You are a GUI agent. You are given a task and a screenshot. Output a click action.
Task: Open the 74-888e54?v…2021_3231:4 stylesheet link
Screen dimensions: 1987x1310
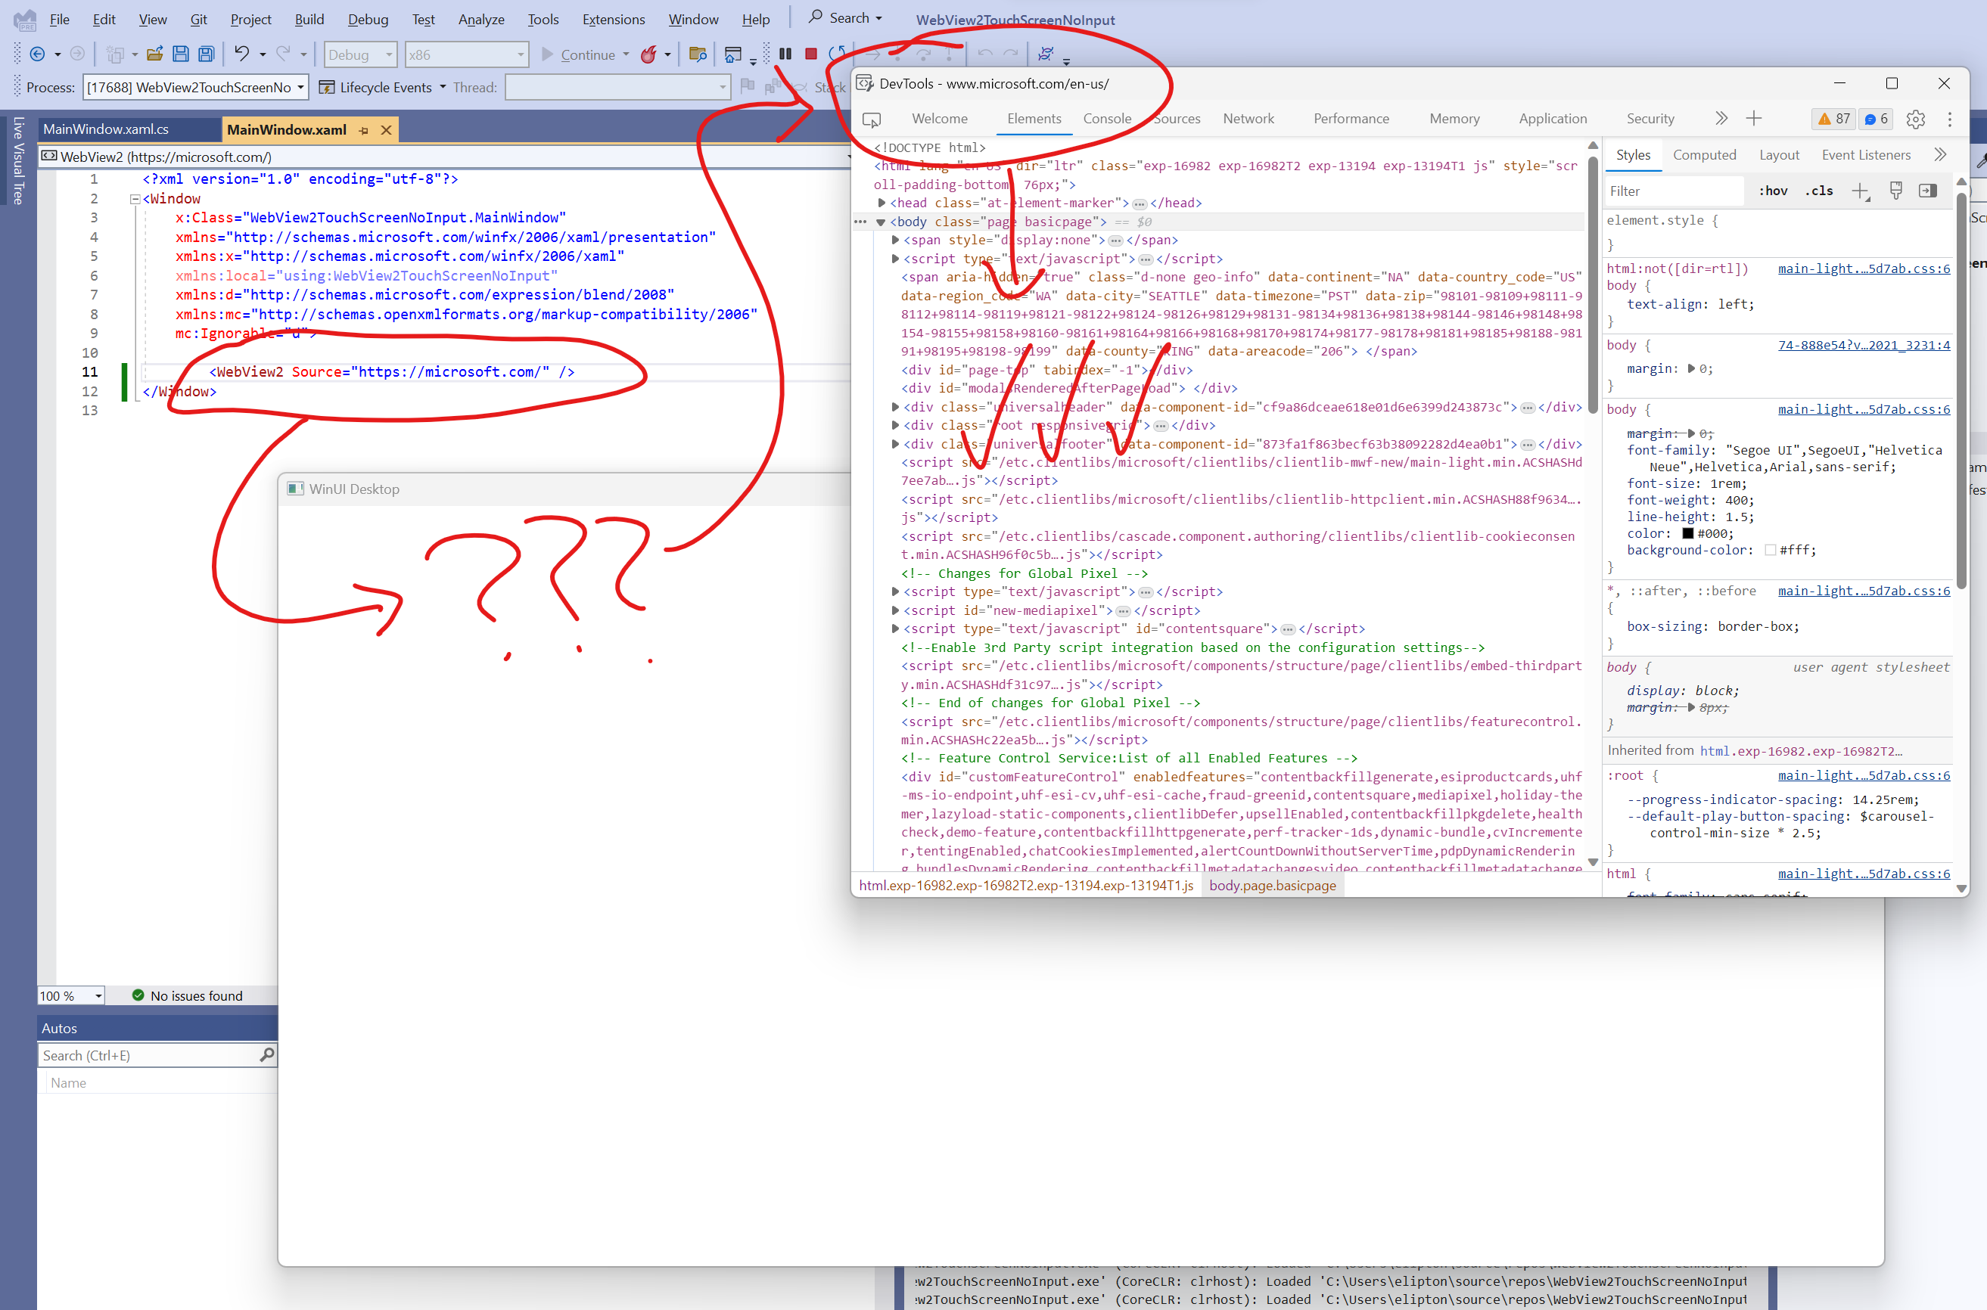point(1864,345)
